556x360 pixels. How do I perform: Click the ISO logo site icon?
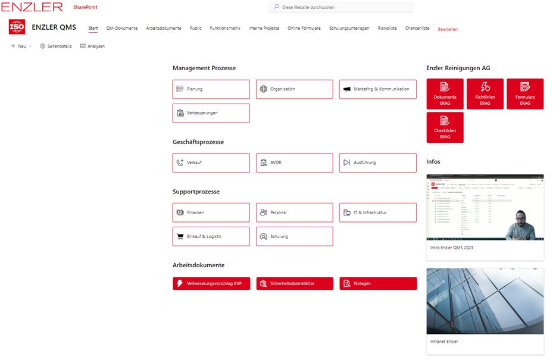point(17,27)
